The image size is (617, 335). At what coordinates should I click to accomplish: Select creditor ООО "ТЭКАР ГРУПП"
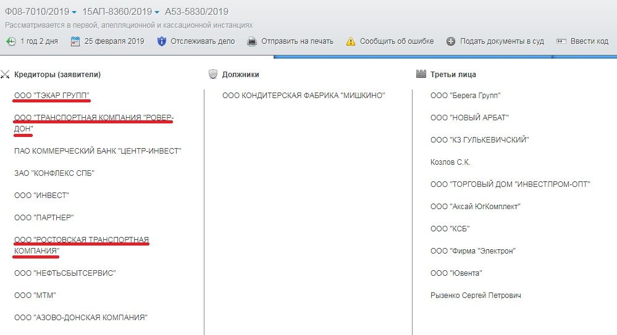[x=52, y=96]
